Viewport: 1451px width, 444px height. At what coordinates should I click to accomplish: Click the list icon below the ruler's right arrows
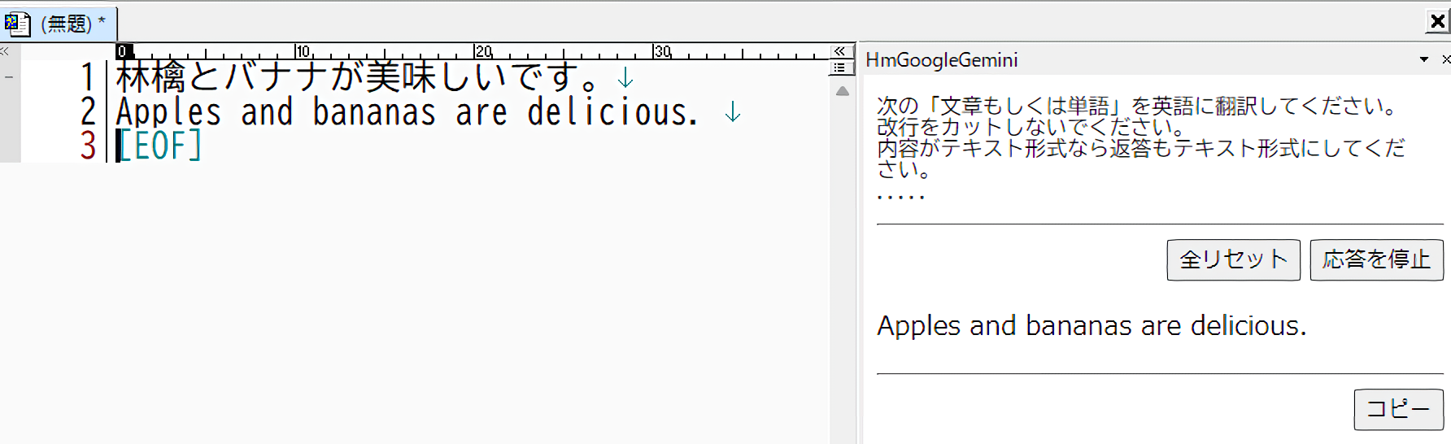coord(839,67)
